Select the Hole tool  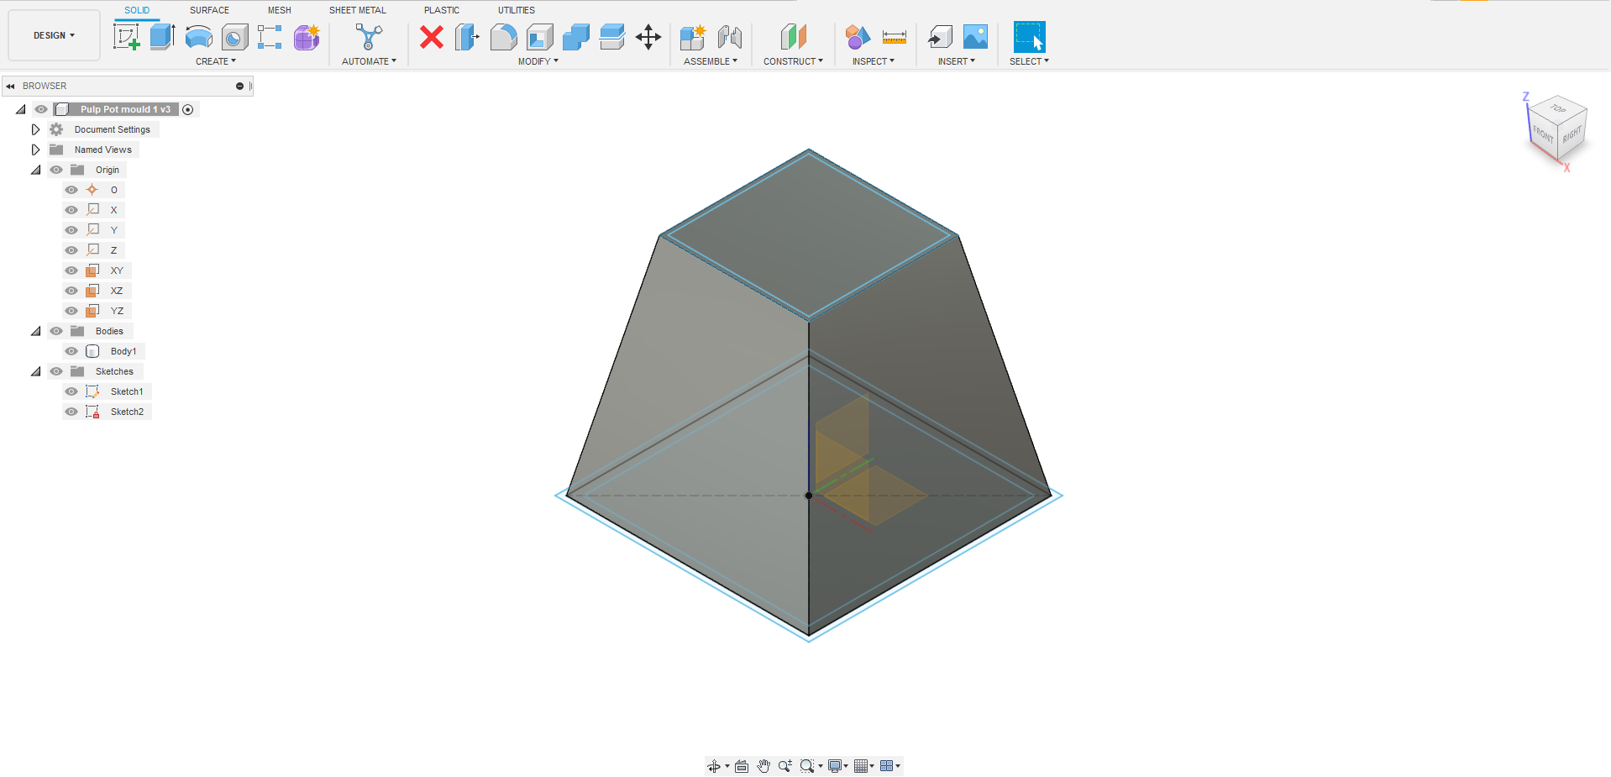coord(234,37)
